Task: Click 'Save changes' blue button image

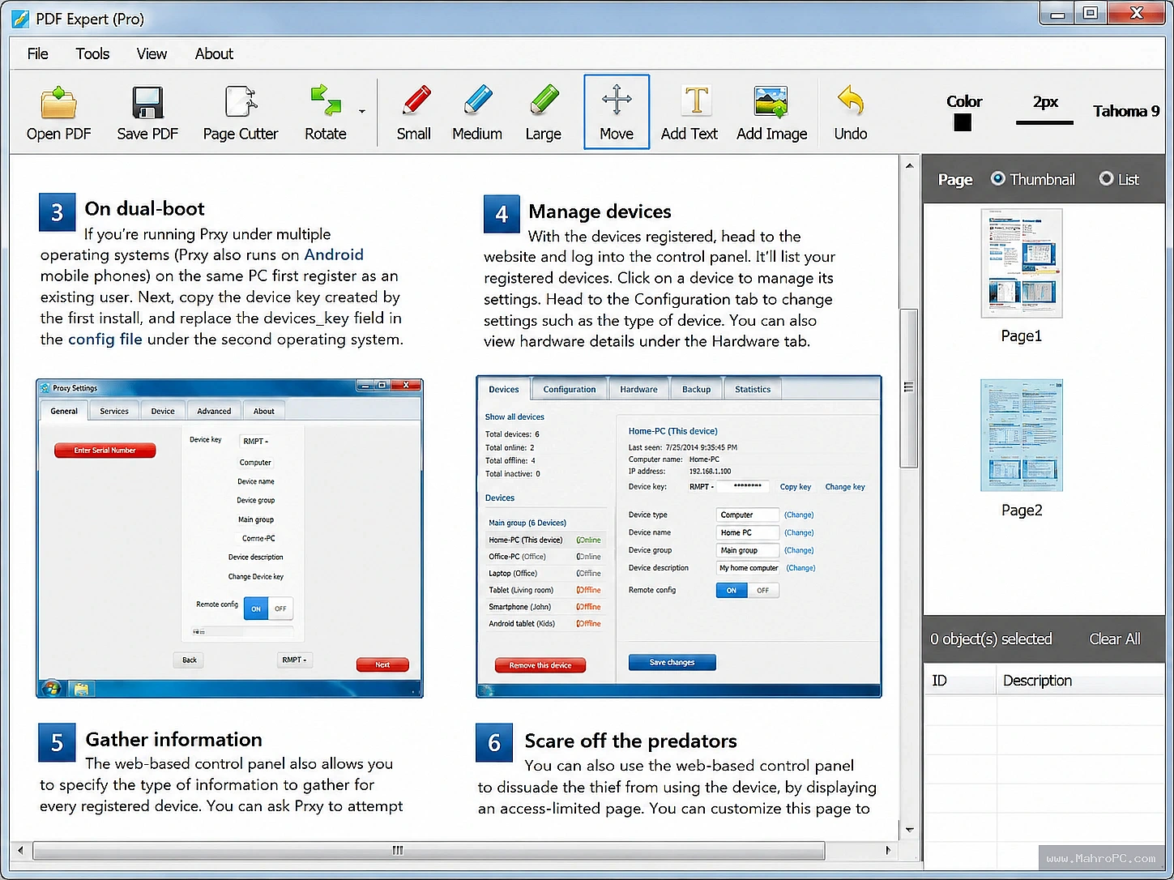Action: pyautogui.click(x=672, y=662)
